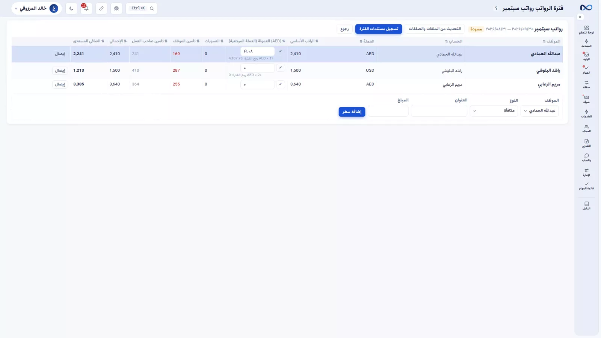Toggle dark mode with the moon icon
The height and width of the screenshot is (338, 601).
[x=71, y=8]
